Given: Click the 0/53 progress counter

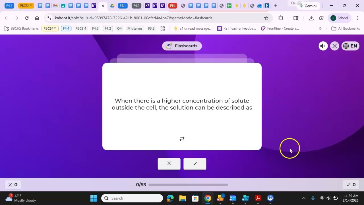Looking at the screenshot, I should tap(141, 184).
